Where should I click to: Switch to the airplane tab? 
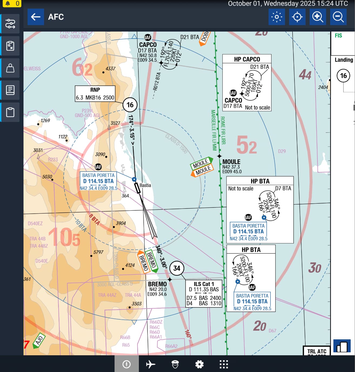tap(150, 364)
